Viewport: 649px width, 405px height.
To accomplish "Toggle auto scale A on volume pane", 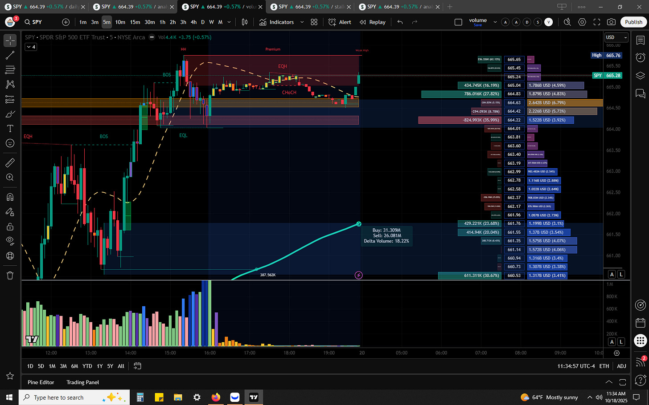I will pos(612,342).
